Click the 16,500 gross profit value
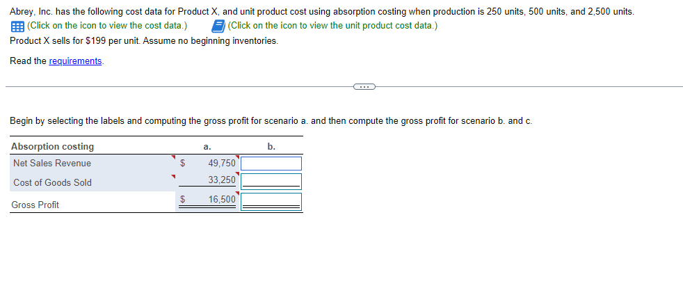The width and height of the screenshot is (683, 293). pyautogui.click(x=221, y=200)
